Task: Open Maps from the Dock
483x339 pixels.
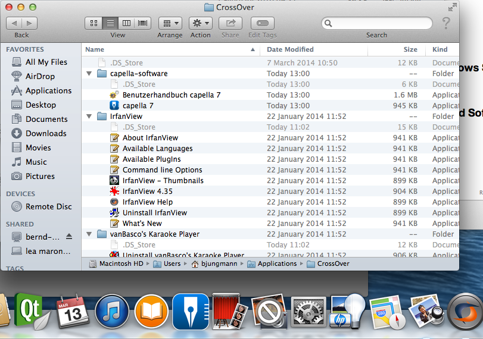Action: point(387,312)
